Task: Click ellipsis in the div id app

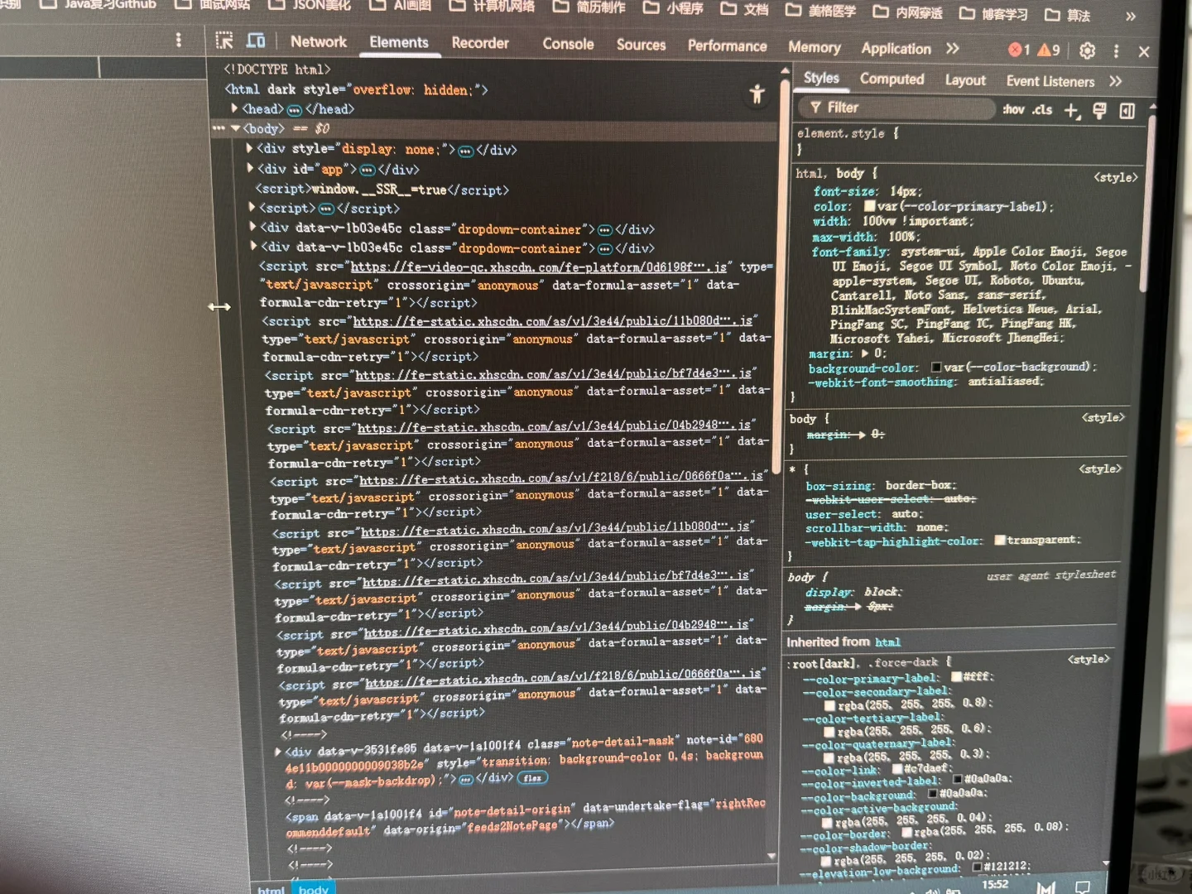Action: coord(367,170)
